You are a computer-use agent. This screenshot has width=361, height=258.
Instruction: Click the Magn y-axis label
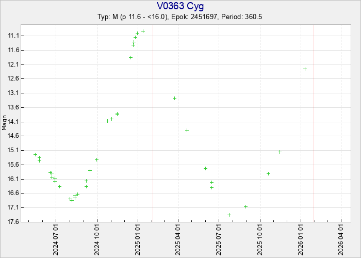coord(5,124)
